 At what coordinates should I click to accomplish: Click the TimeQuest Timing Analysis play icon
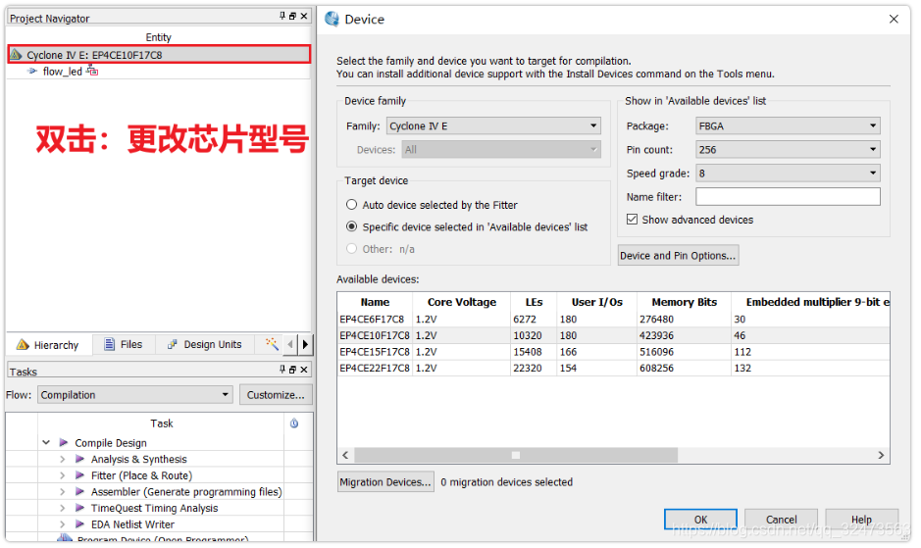tap(80, 508)
